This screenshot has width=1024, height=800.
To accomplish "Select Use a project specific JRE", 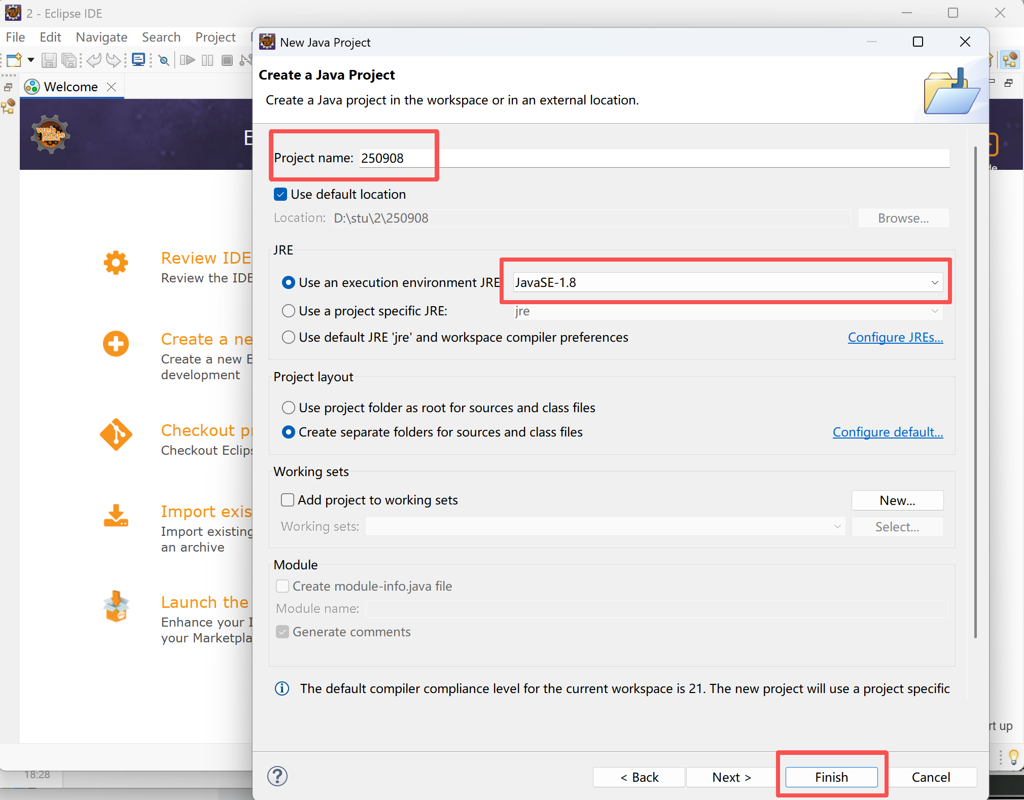I will (289, 311).
